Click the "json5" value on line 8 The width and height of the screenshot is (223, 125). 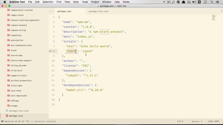(87, 51)
